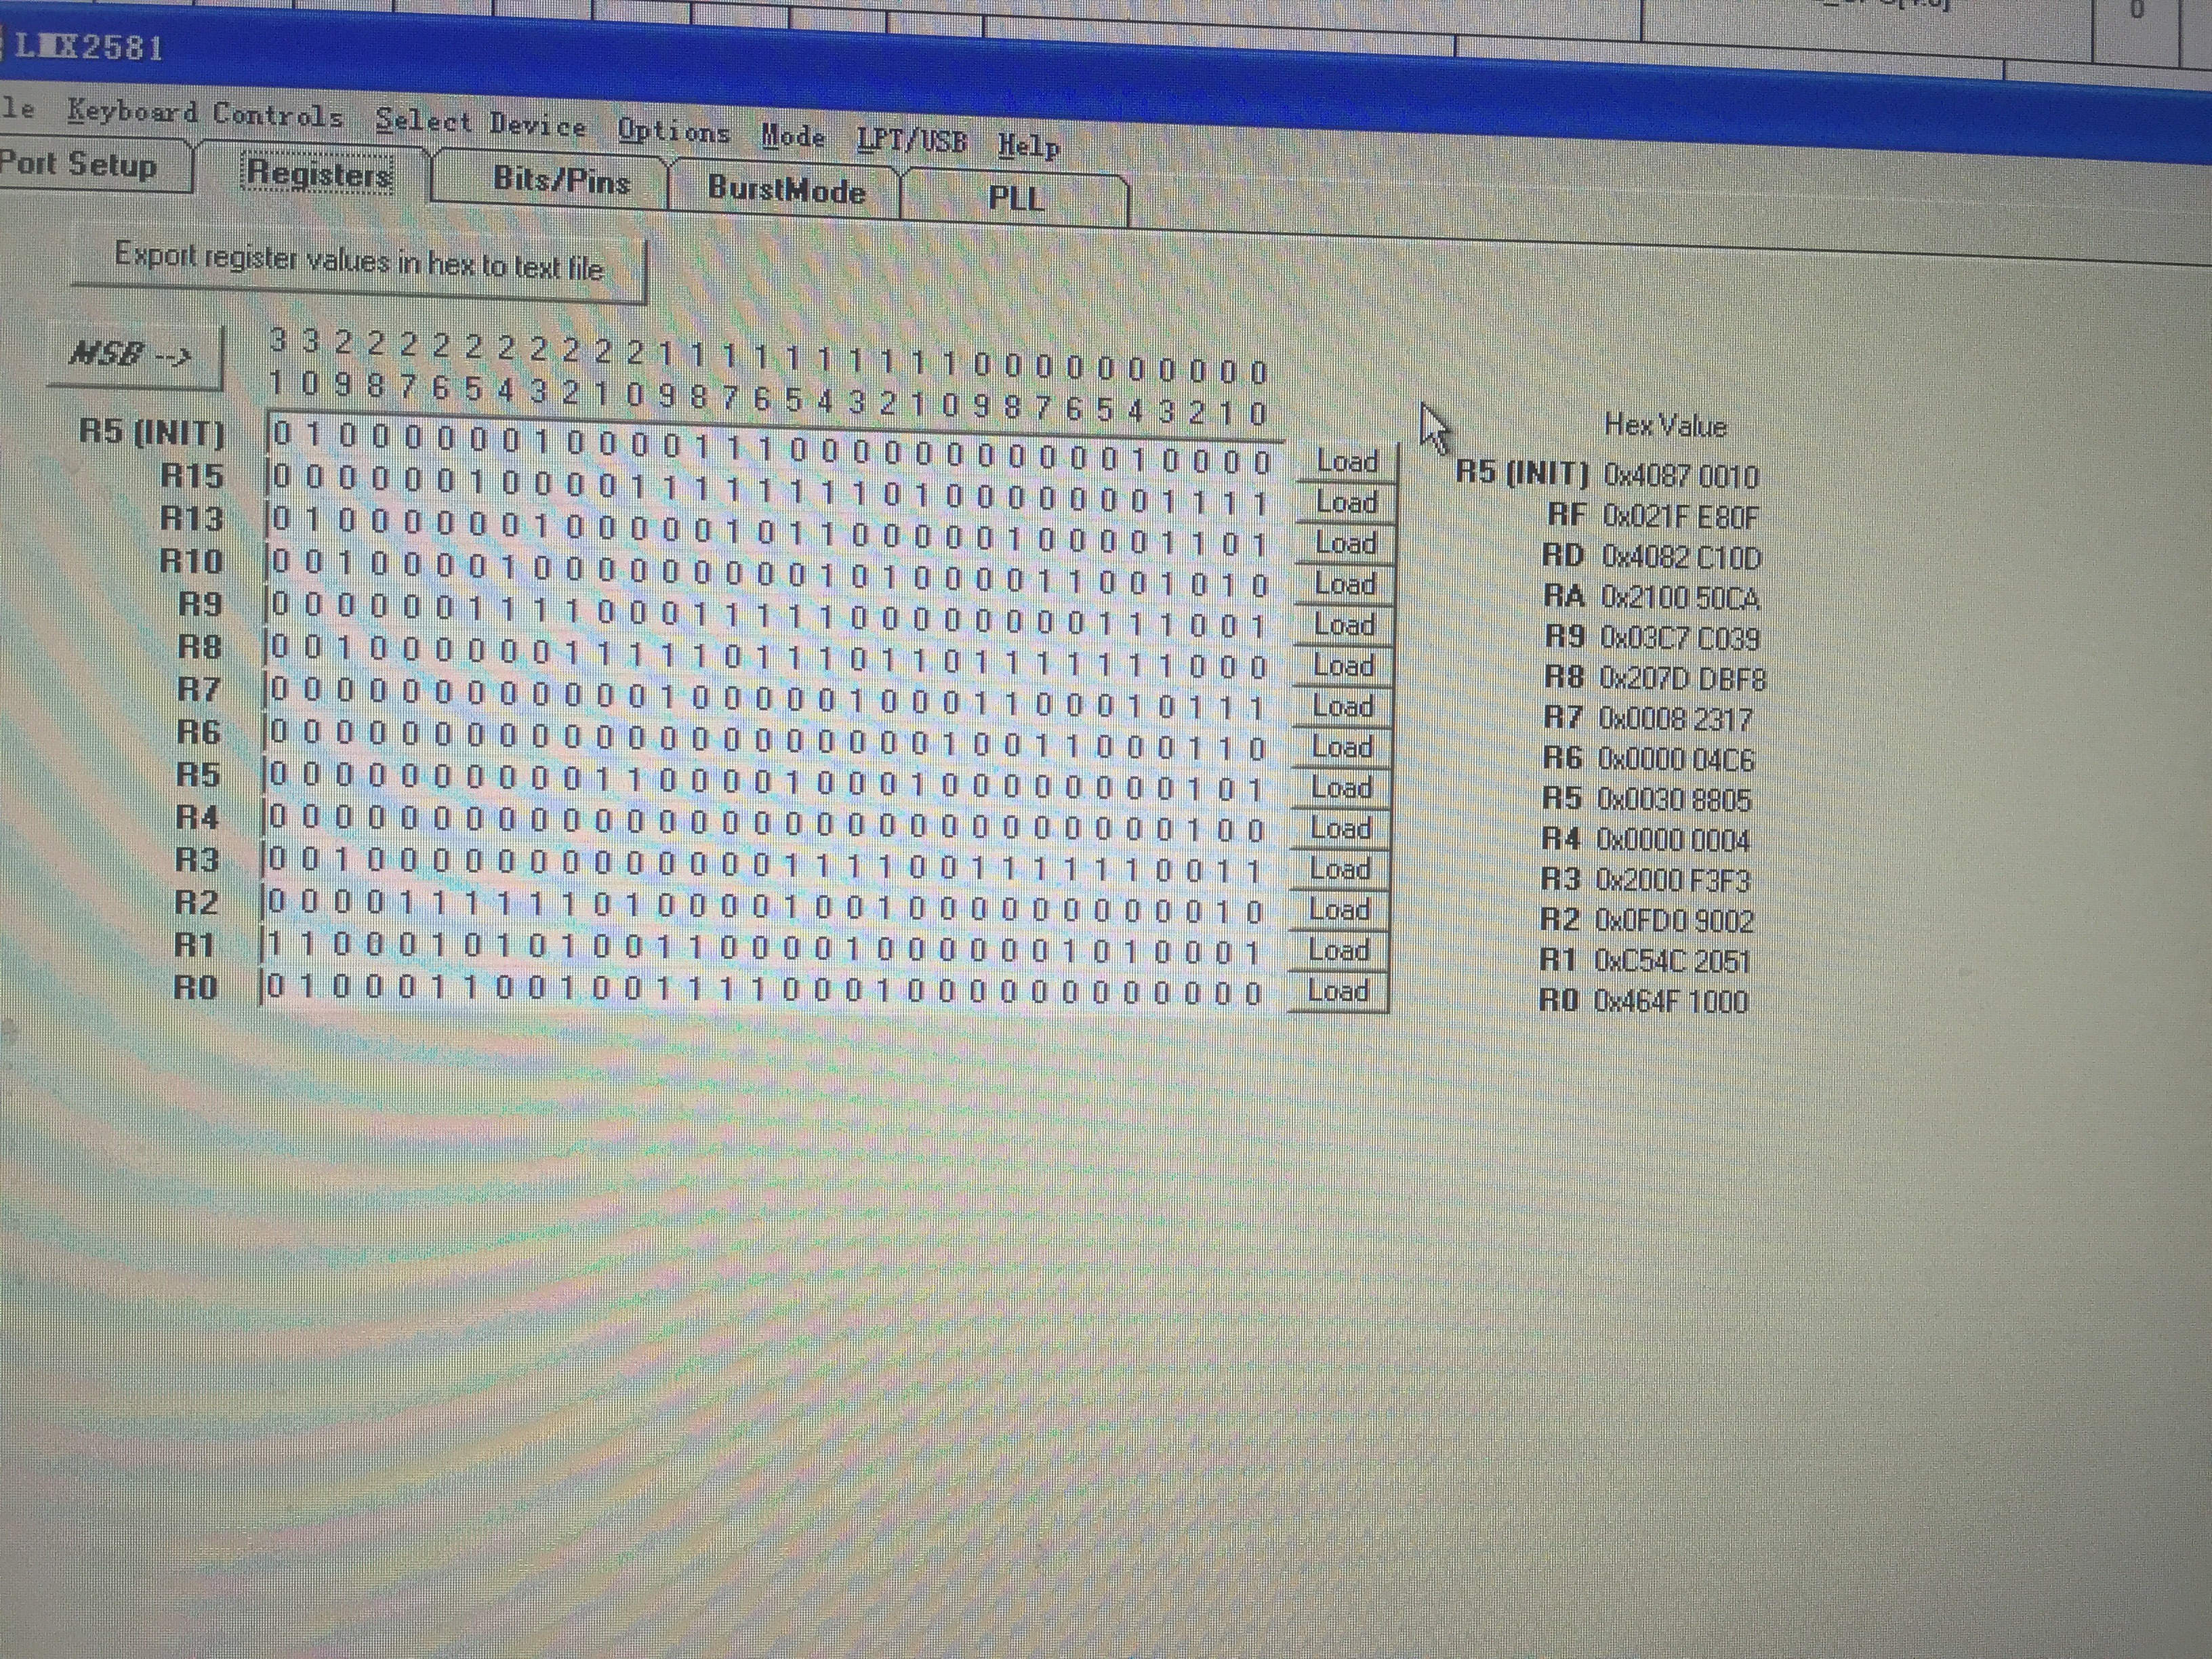
Task: Open the Help menu
Action: [1029, 145]
